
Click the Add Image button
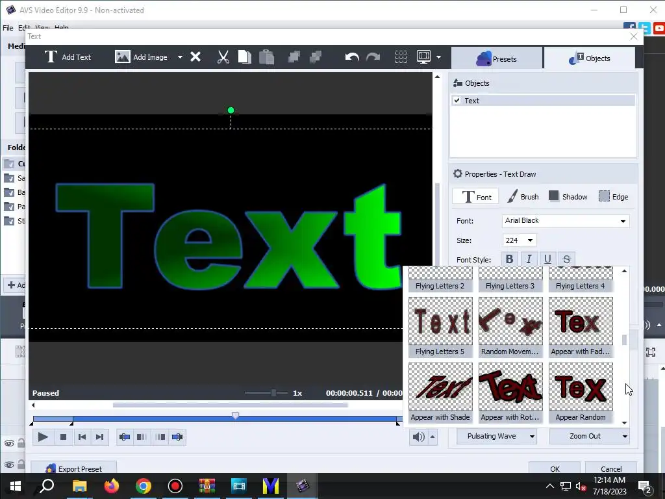141,57
